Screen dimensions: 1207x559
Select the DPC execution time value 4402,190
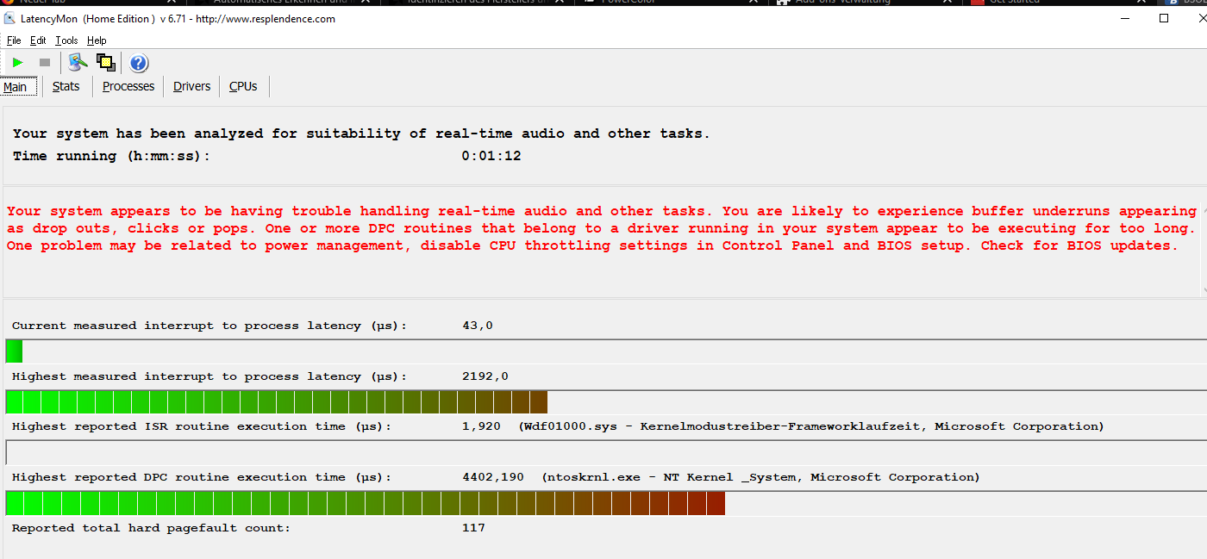pos(493,477)
